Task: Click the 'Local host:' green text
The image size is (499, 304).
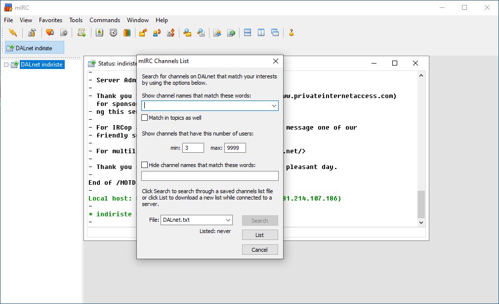Action: point(110,199)
